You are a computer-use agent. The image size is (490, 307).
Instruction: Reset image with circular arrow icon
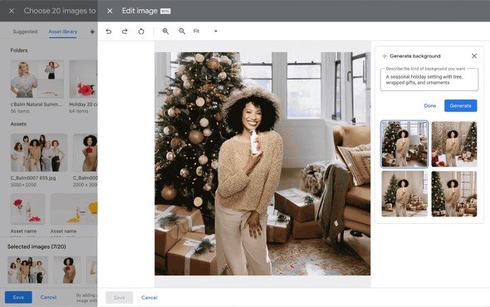[141, 32]
